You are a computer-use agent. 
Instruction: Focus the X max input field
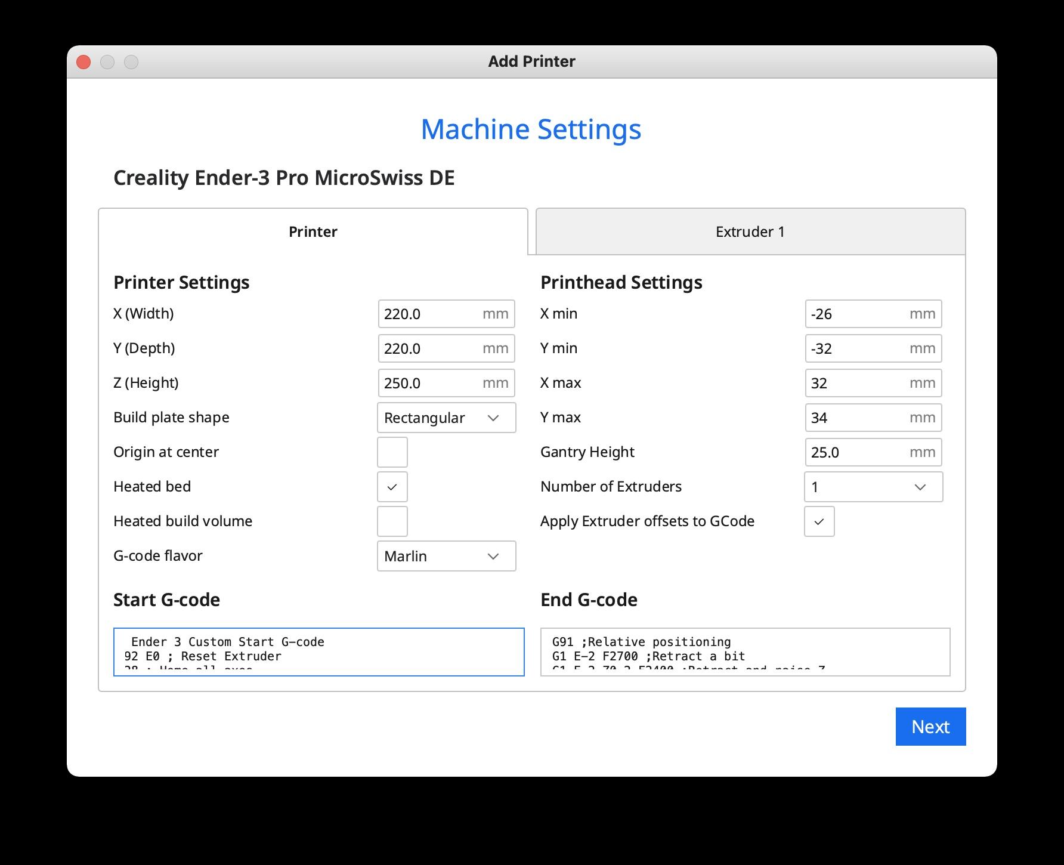tap(873, 383)
